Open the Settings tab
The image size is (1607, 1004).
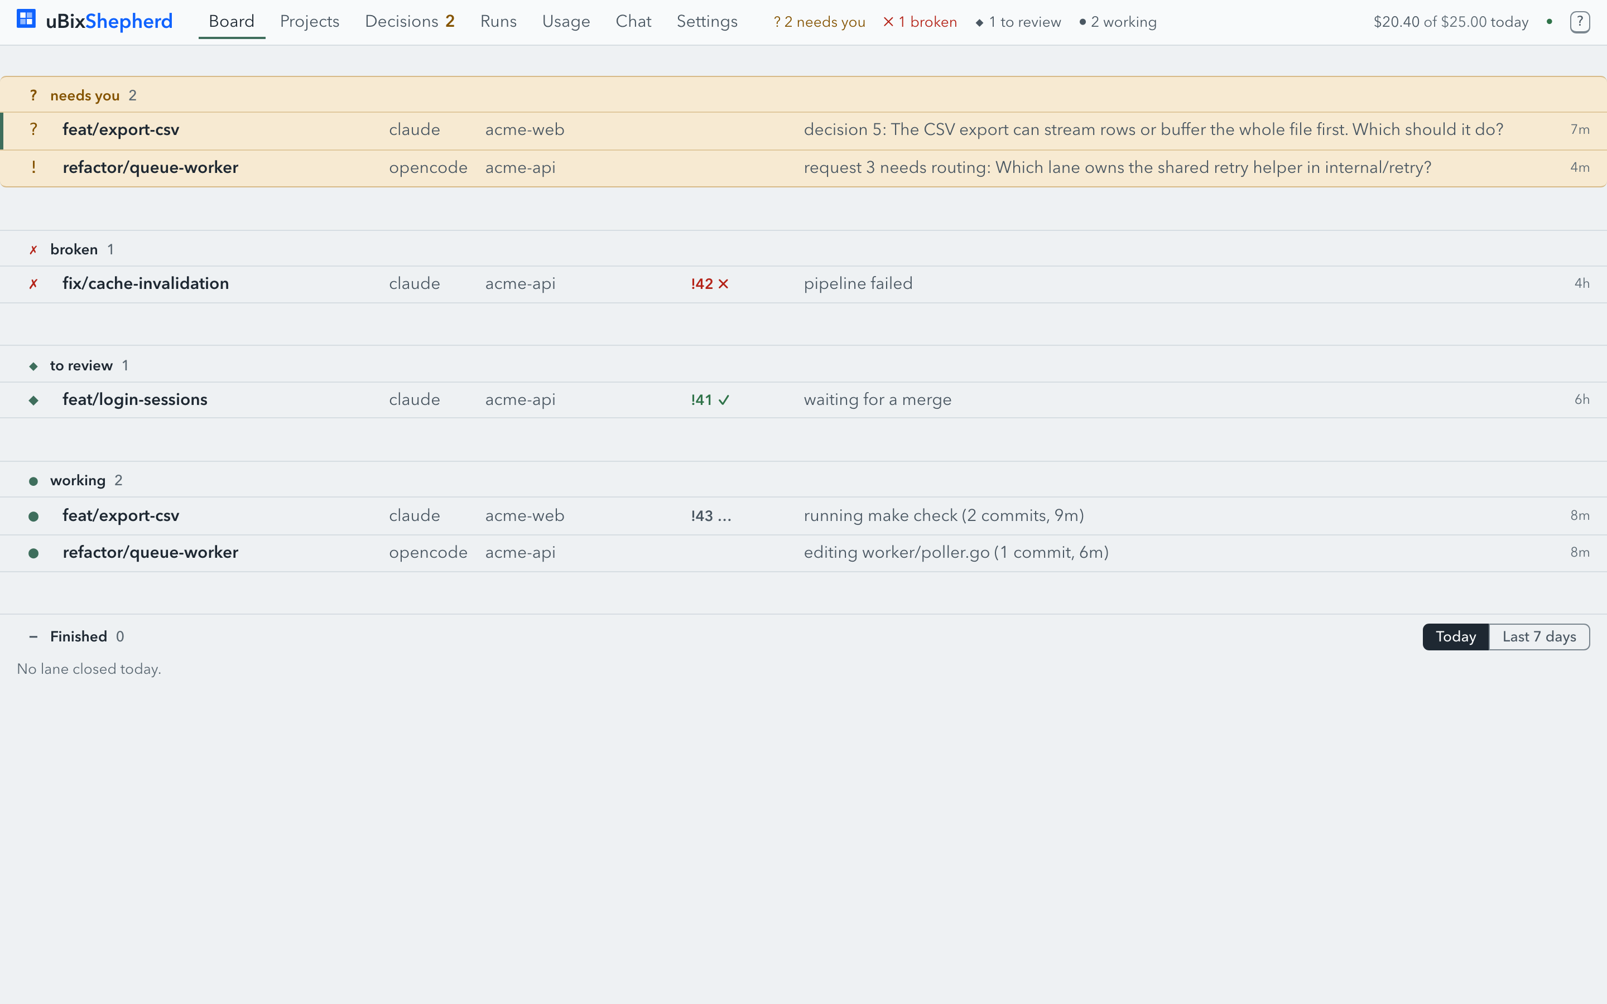[x=706, y=21]
